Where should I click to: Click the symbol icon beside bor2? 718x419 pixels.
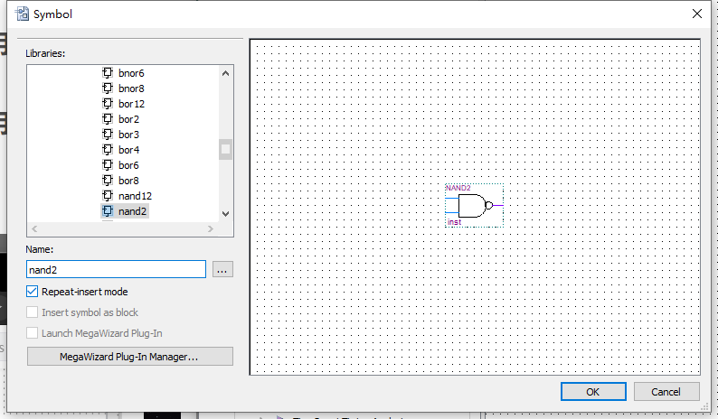tap(107, 119)
